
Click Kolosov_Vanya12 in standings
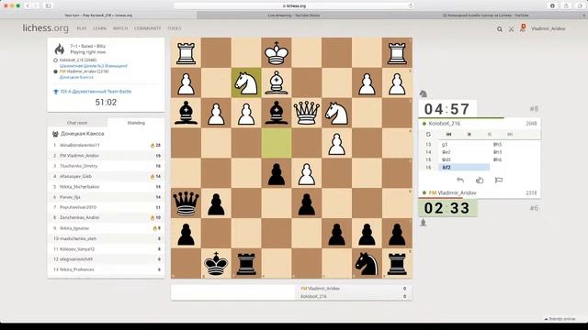point(77,248)
